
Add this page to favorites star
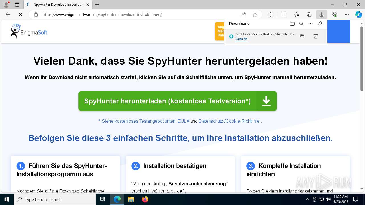(255, 15)
